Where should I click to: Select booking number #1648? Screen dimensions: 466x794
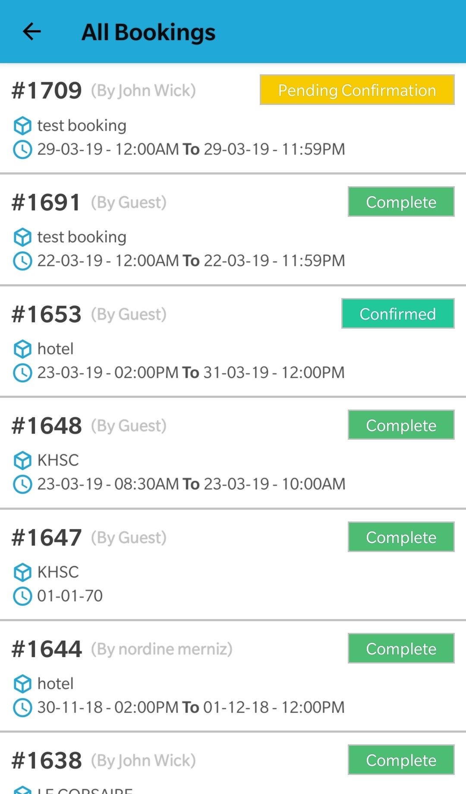(47, 426)
